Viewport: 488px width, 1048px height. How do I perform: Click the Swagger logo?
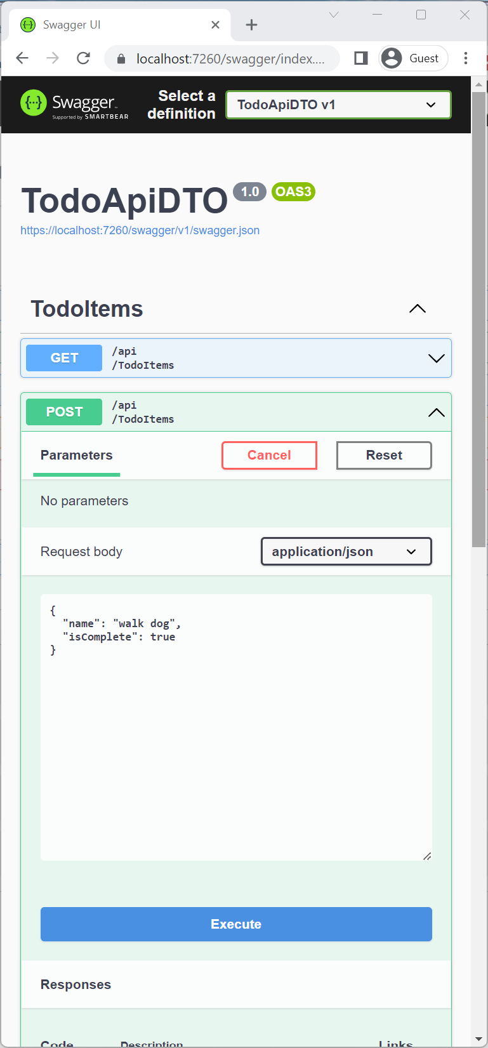[x=74, y=104]
